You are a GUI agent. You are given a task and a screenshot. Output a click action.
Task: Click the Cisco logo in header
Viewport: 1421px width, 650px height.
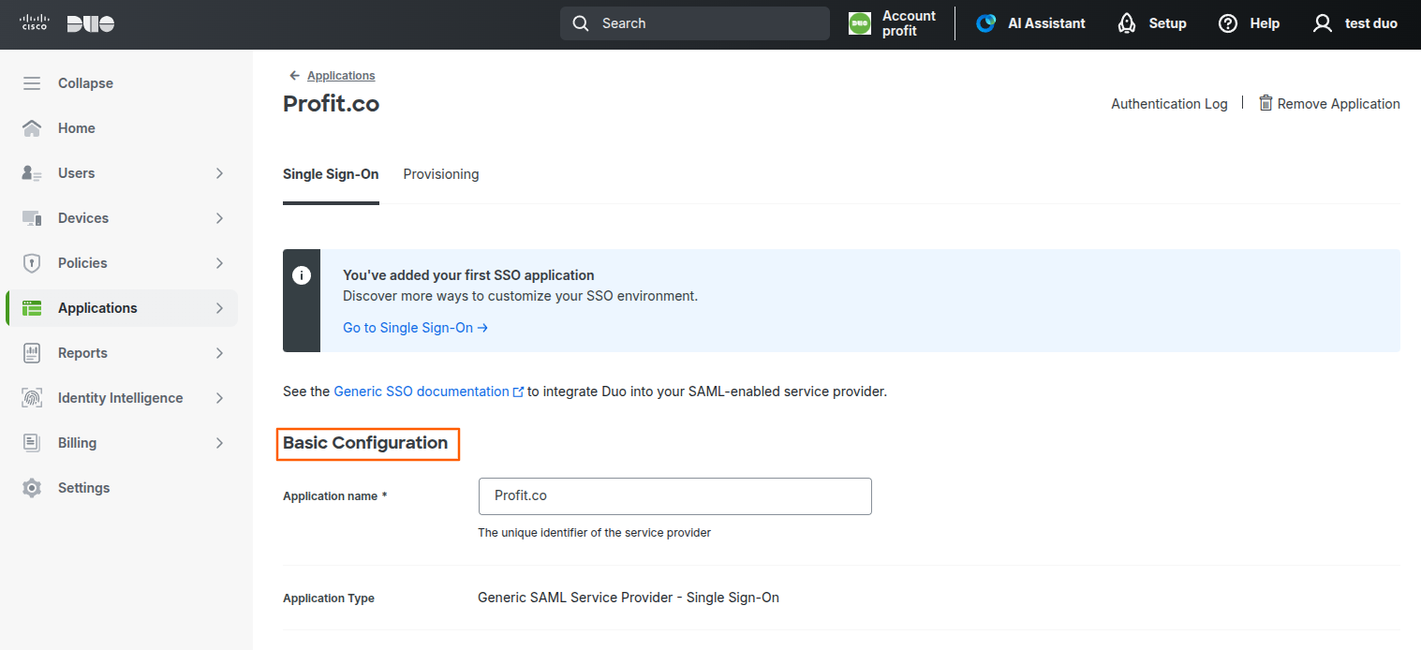(35, 23)
